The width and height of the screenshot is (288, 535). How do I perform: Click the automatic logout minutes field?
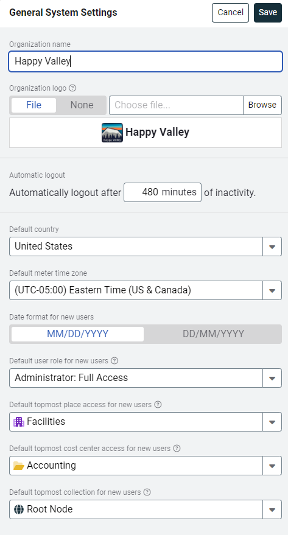(163, 192)
